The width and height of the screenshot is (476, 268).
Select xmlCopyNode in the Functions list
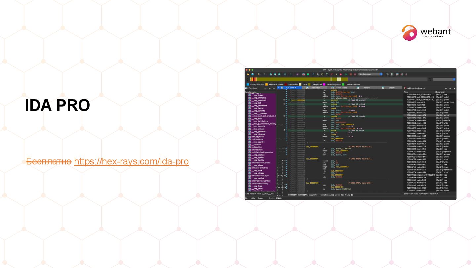[262, 137]
